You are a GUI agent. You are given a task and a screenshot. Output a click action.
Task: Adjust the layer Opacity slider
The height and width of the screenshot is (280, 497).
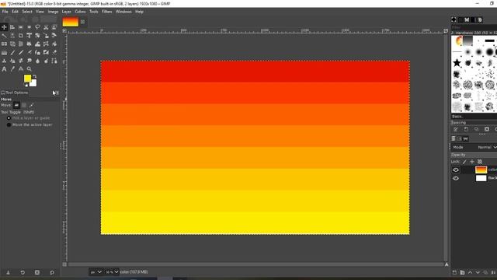coord(474,155)
